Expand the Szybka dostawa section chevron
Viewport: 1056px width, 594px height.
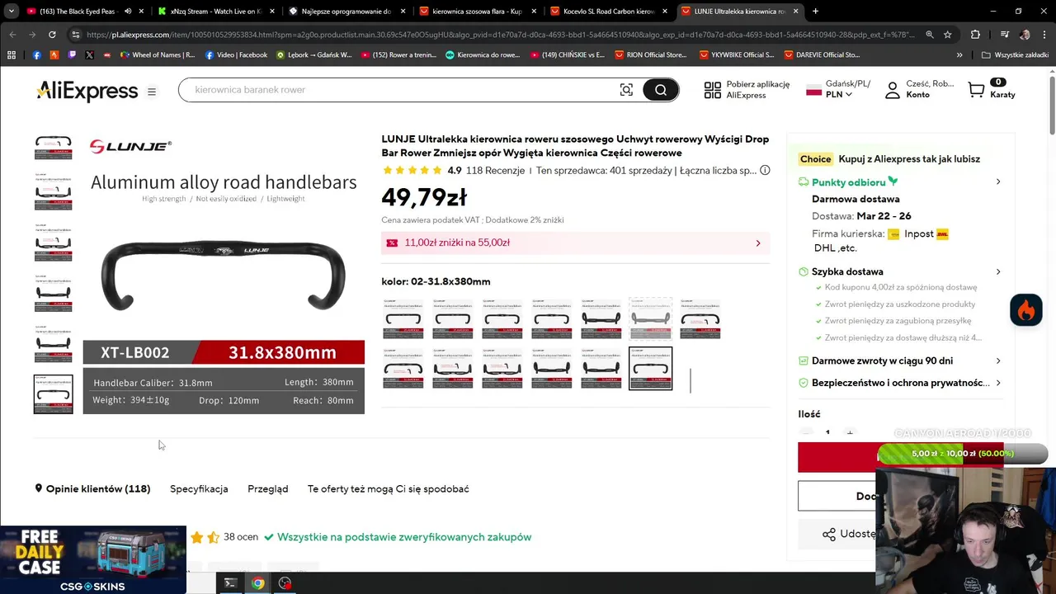point(997,271)
